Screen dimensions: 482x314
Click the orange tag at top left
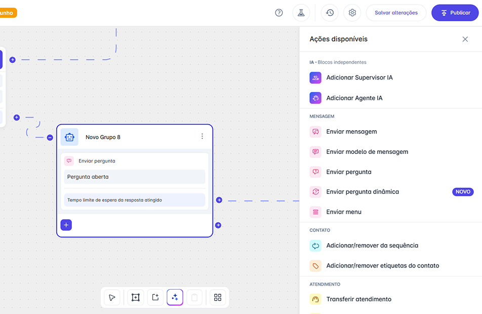[x=8, y=13]
